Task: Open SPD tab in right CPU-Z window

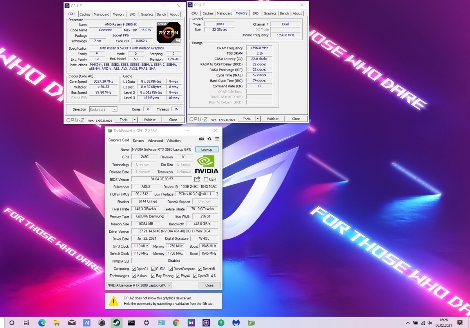Action: point(255,14)
